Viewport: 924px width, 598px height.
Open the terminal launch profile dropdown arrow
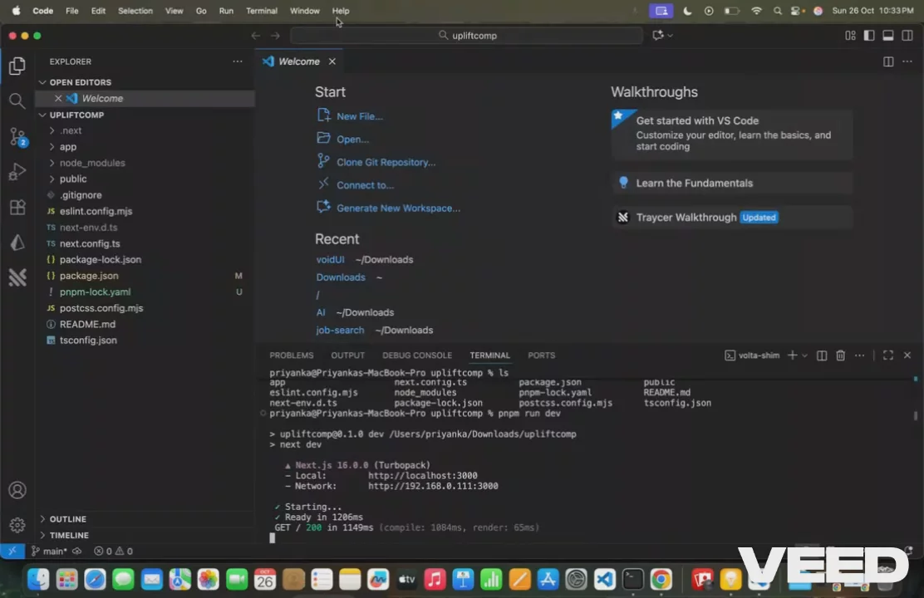click(x=804, y=355)
